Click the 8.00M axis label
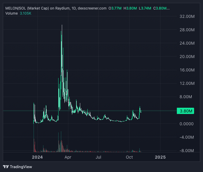The height and width of the screenshot is (172, 203). coord(186,97)
